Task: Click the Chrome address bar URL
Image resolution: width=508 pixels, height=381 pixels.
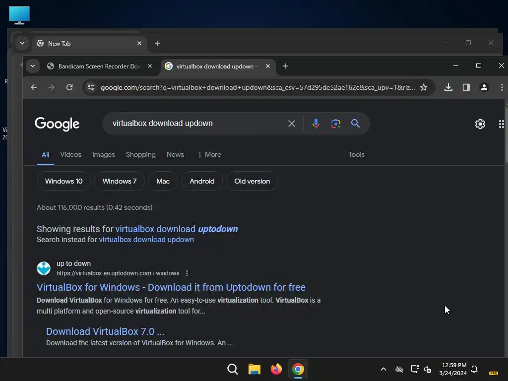Action: pos(257,87)
